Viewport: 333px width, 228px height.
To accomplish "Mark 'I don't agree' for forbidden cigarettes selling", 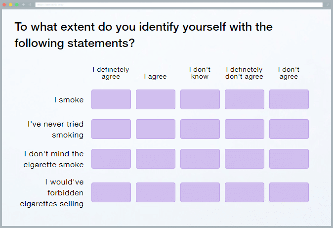I will click(289, 192).
